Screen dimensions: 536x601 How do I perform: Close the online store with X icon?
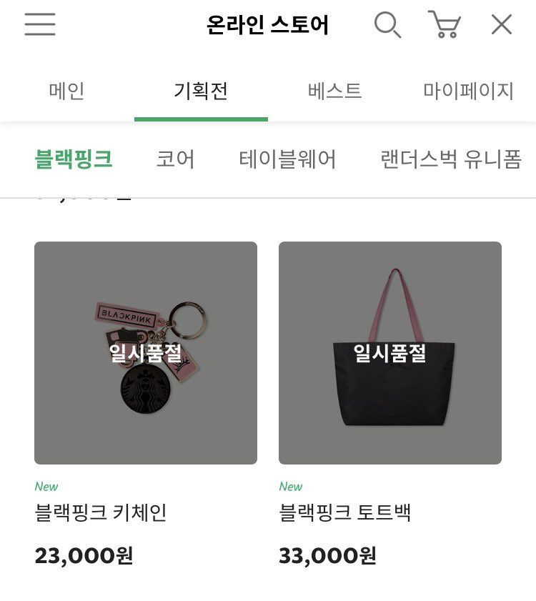(502, 24)
